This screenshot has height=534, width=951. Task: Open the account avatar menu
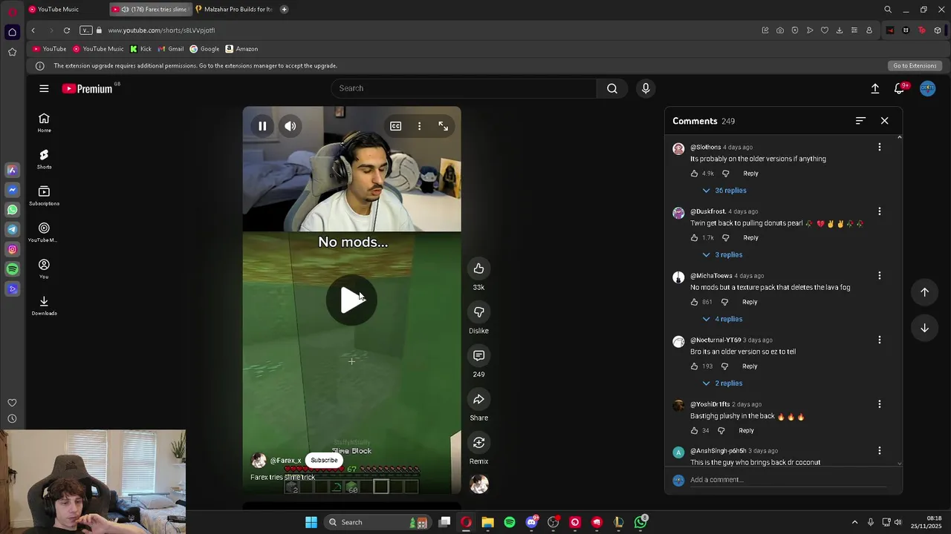pyautogui.click(x=927, y=88)
